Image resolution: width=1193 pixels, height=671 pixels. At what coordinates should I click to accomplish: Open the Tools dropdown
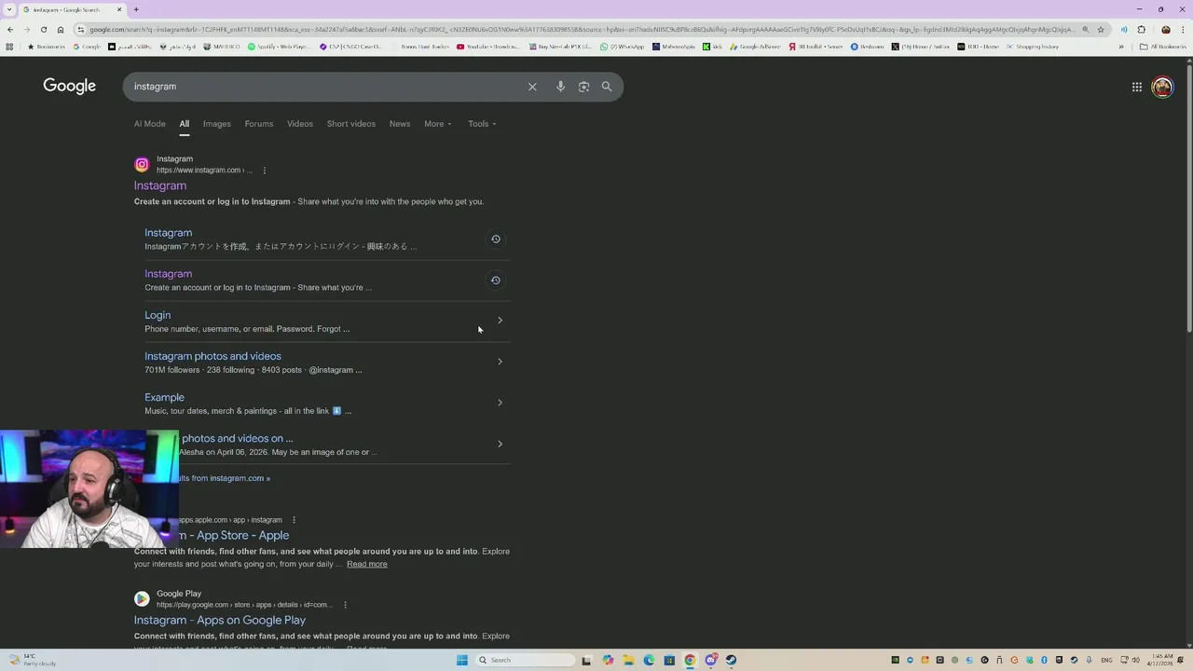pyautogui.click(x=482, y=124)
